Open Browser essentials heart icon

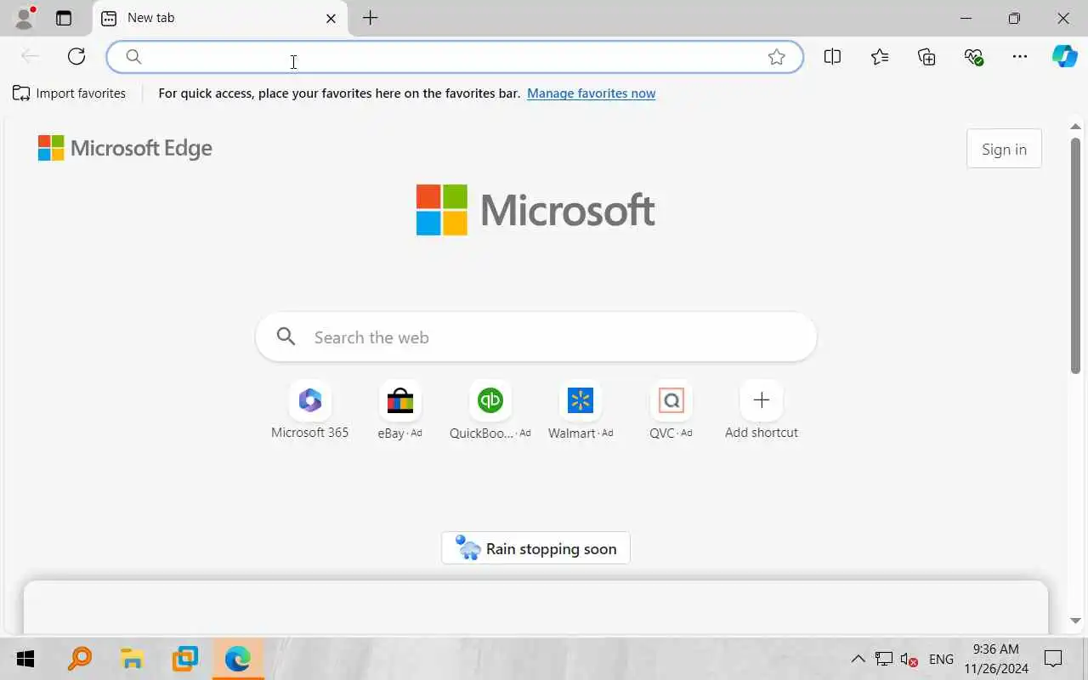pos(973,57)
